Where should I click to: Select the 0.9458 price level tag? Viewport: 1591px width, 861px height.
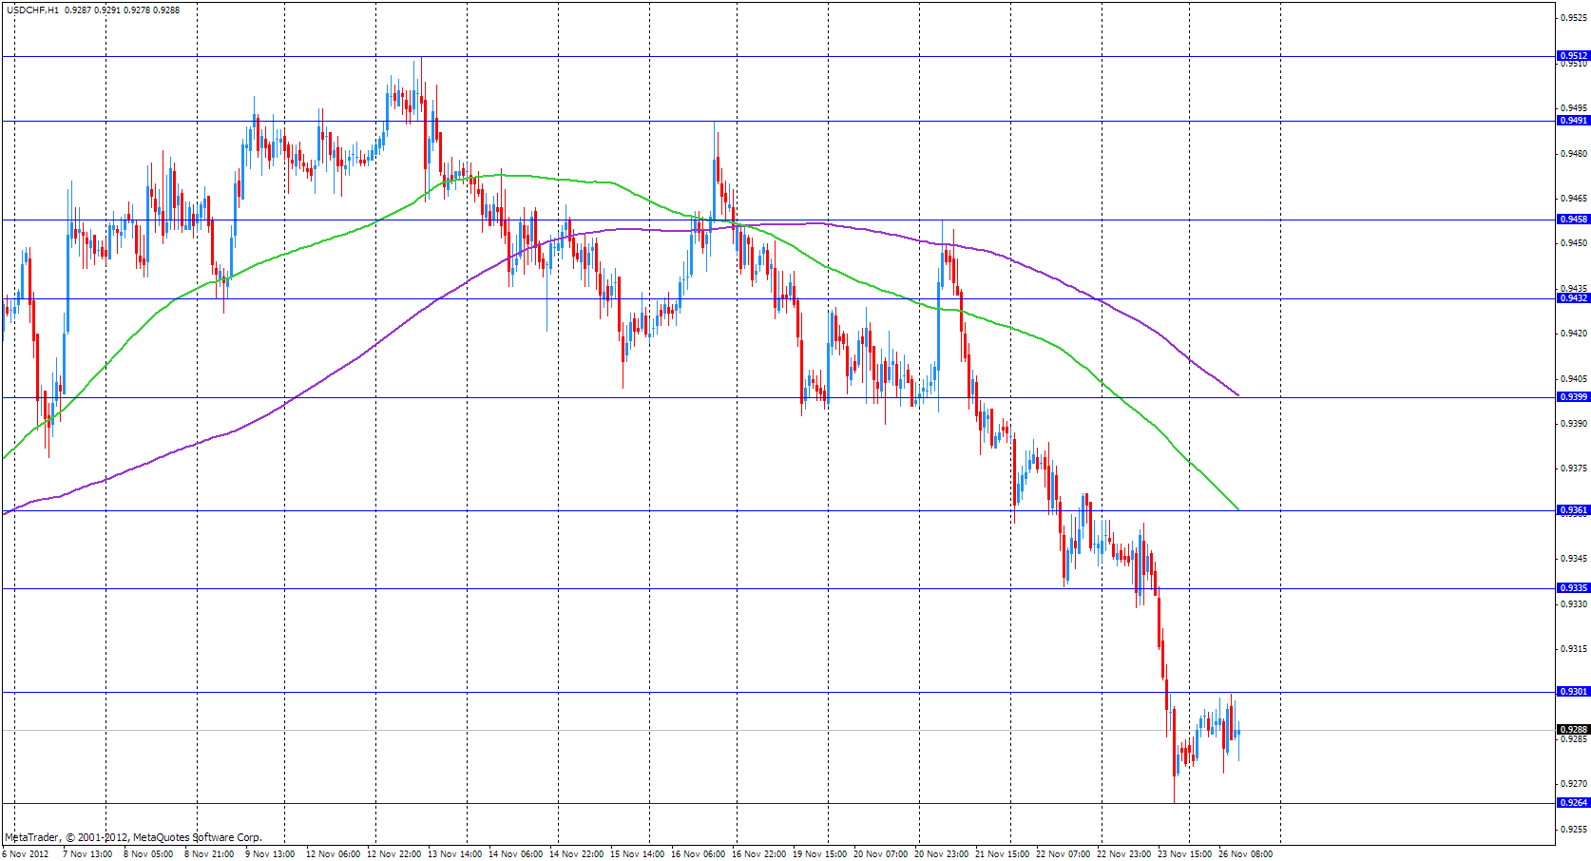click(x=1574, y=220)
